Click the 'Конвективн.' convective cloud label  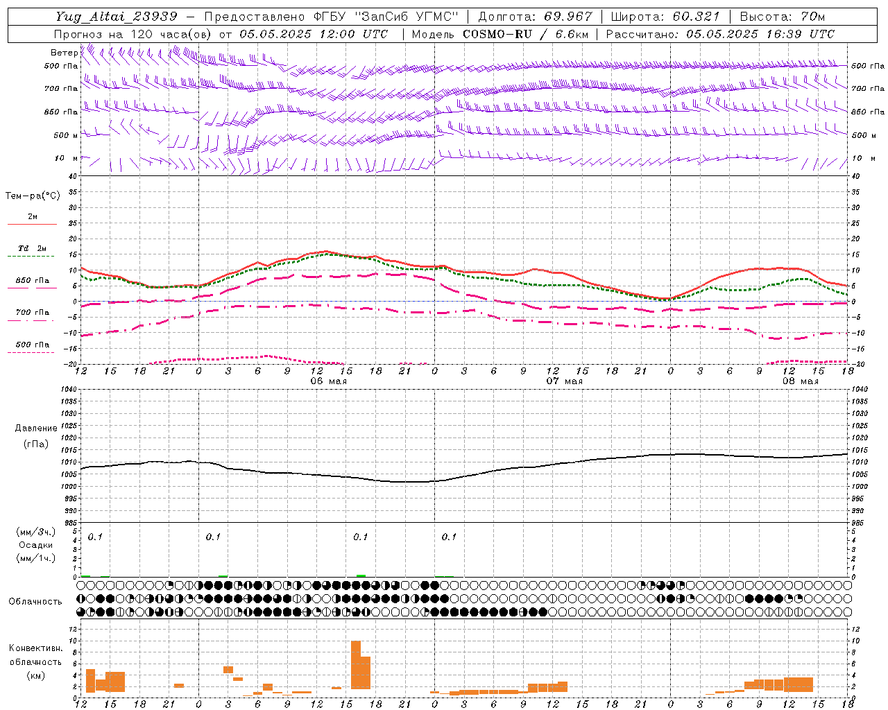click(35, 648)
